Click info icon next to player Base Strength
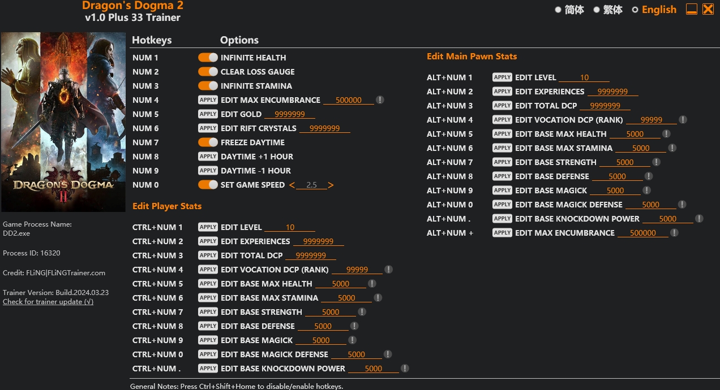720x390 pixels. point(362,312)
